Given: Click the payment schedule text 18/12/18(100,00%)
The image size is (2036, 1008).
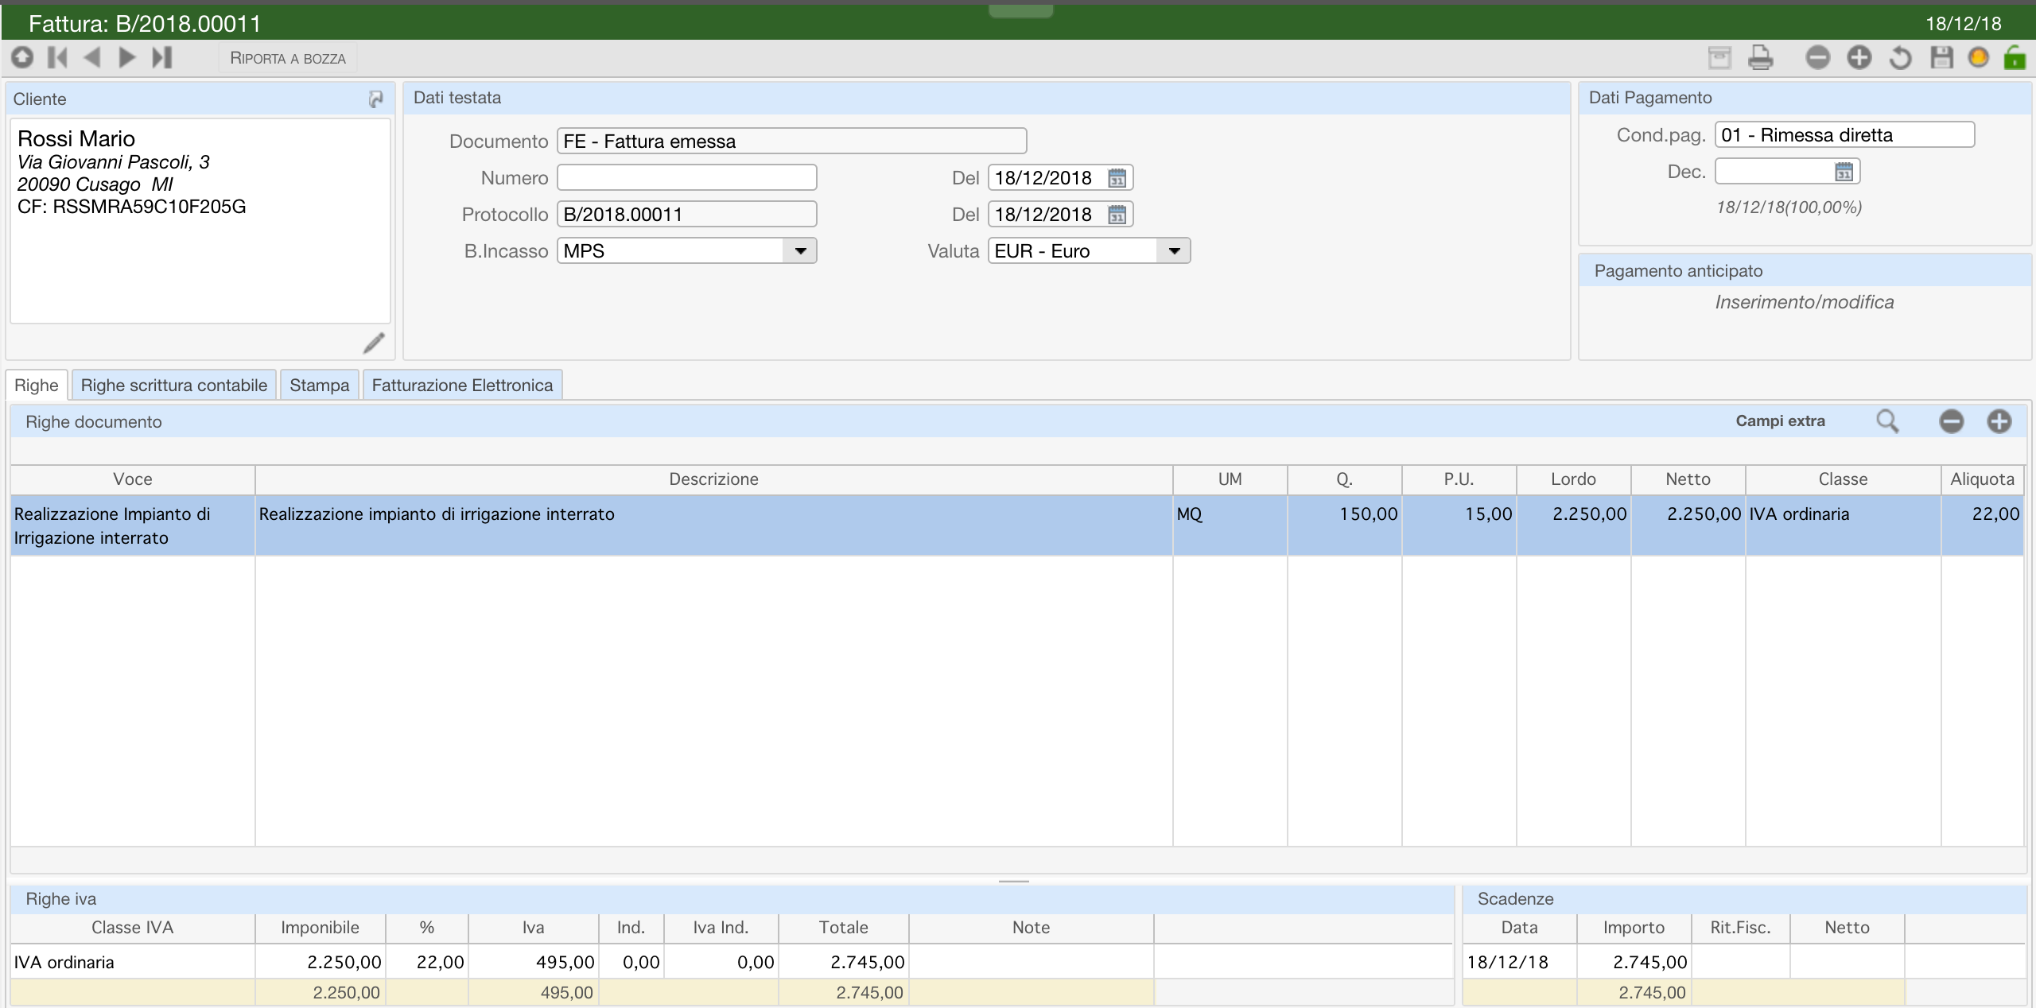Looking at the screenshot, I should click(1789, 207).
